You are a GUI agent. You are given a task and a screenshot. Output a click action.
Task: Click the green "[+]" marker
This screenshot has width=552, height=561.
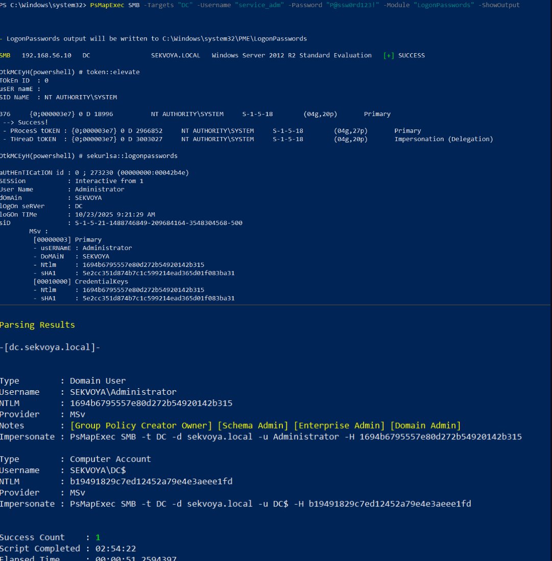coord(389,55)
